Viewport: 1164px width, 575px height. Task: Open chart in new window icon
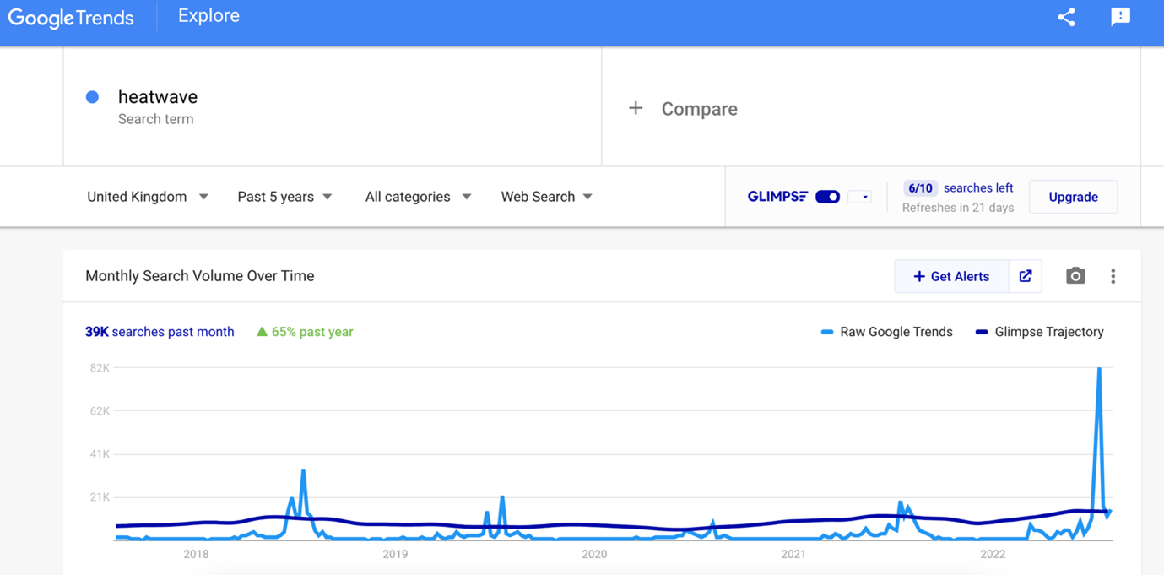tap(1025, 276)
